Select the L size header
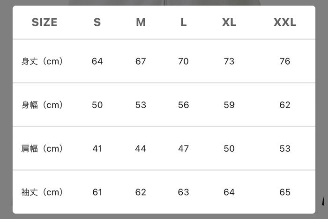 pos(184,22)
